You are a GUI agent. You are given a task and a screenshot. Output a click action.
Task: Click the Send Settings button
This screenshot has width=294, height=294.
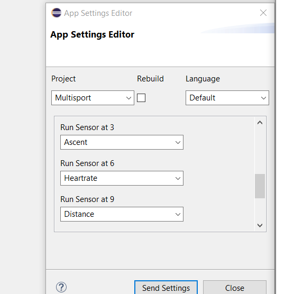click(166, 288)
